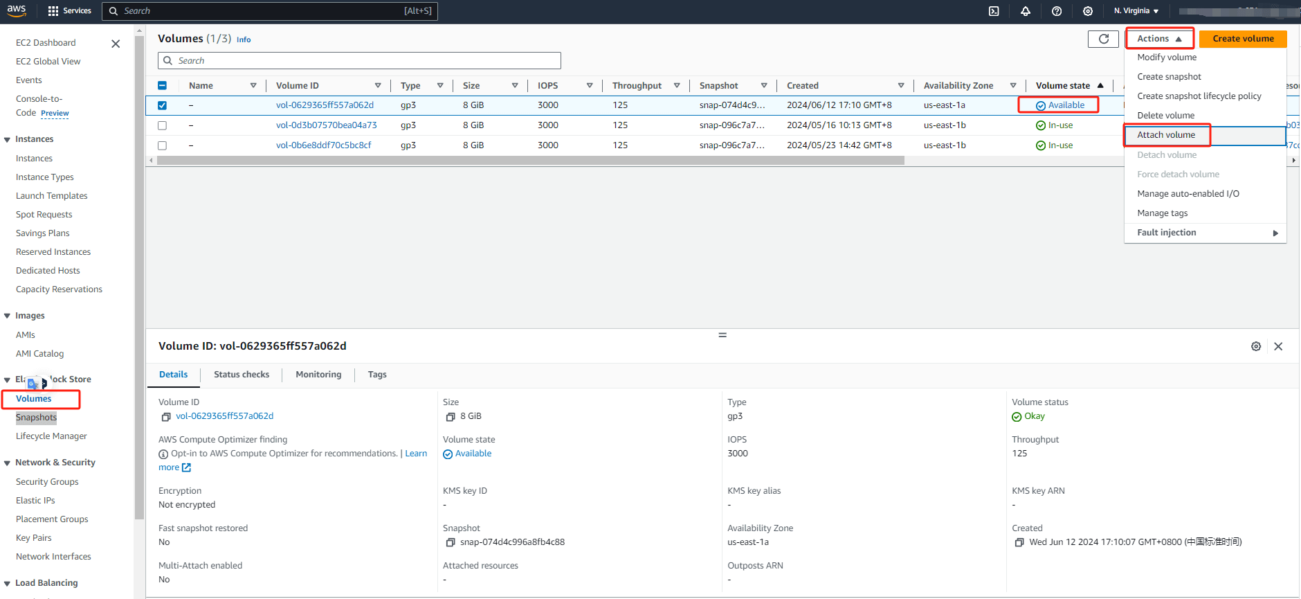Open Security Groups in the sidebar

47,482
